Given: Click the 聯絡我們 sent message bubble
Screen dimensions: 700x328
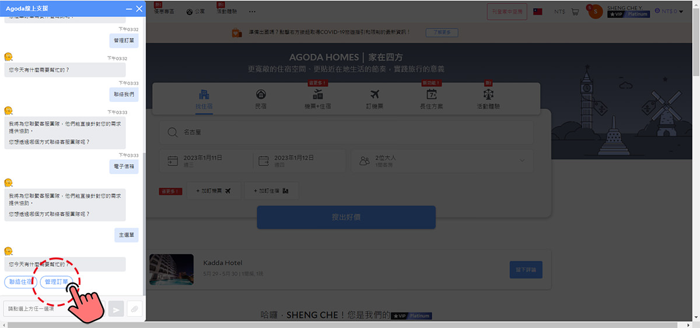Looking at the screenshot, I should click(x=124, y=94).
